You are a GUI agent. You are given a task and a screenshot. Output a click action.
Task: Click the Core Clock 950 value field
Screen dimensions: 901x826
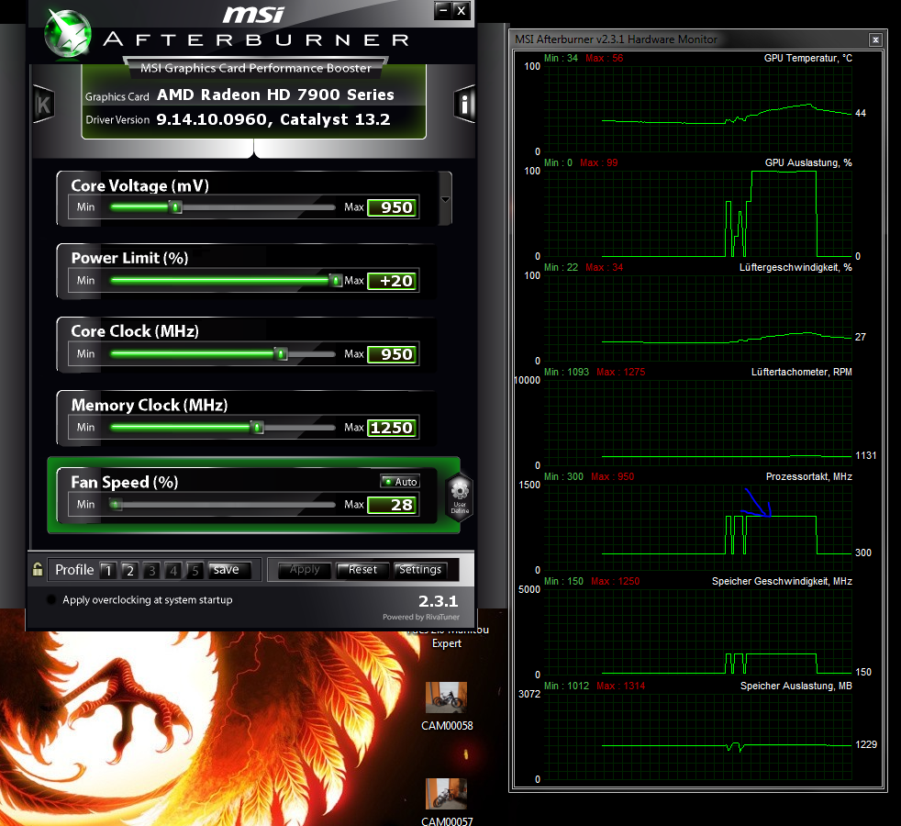[393, 354]
